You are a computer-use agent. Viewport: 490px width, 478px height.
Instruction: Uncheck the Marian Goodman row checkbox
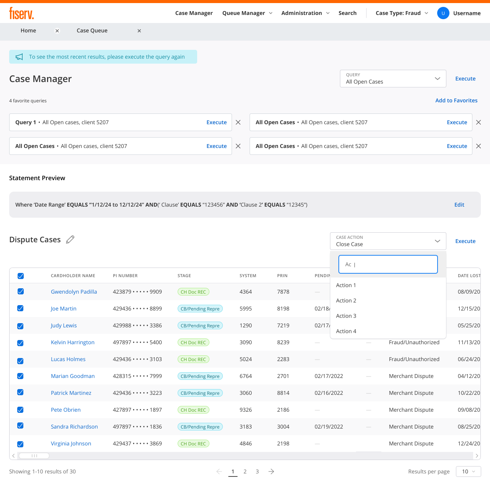[21, 376]
